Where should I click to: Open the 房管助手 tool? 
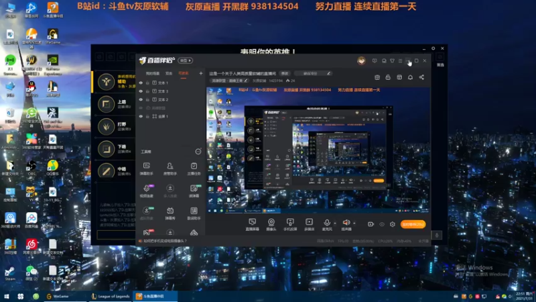click(x=170, y=168)
